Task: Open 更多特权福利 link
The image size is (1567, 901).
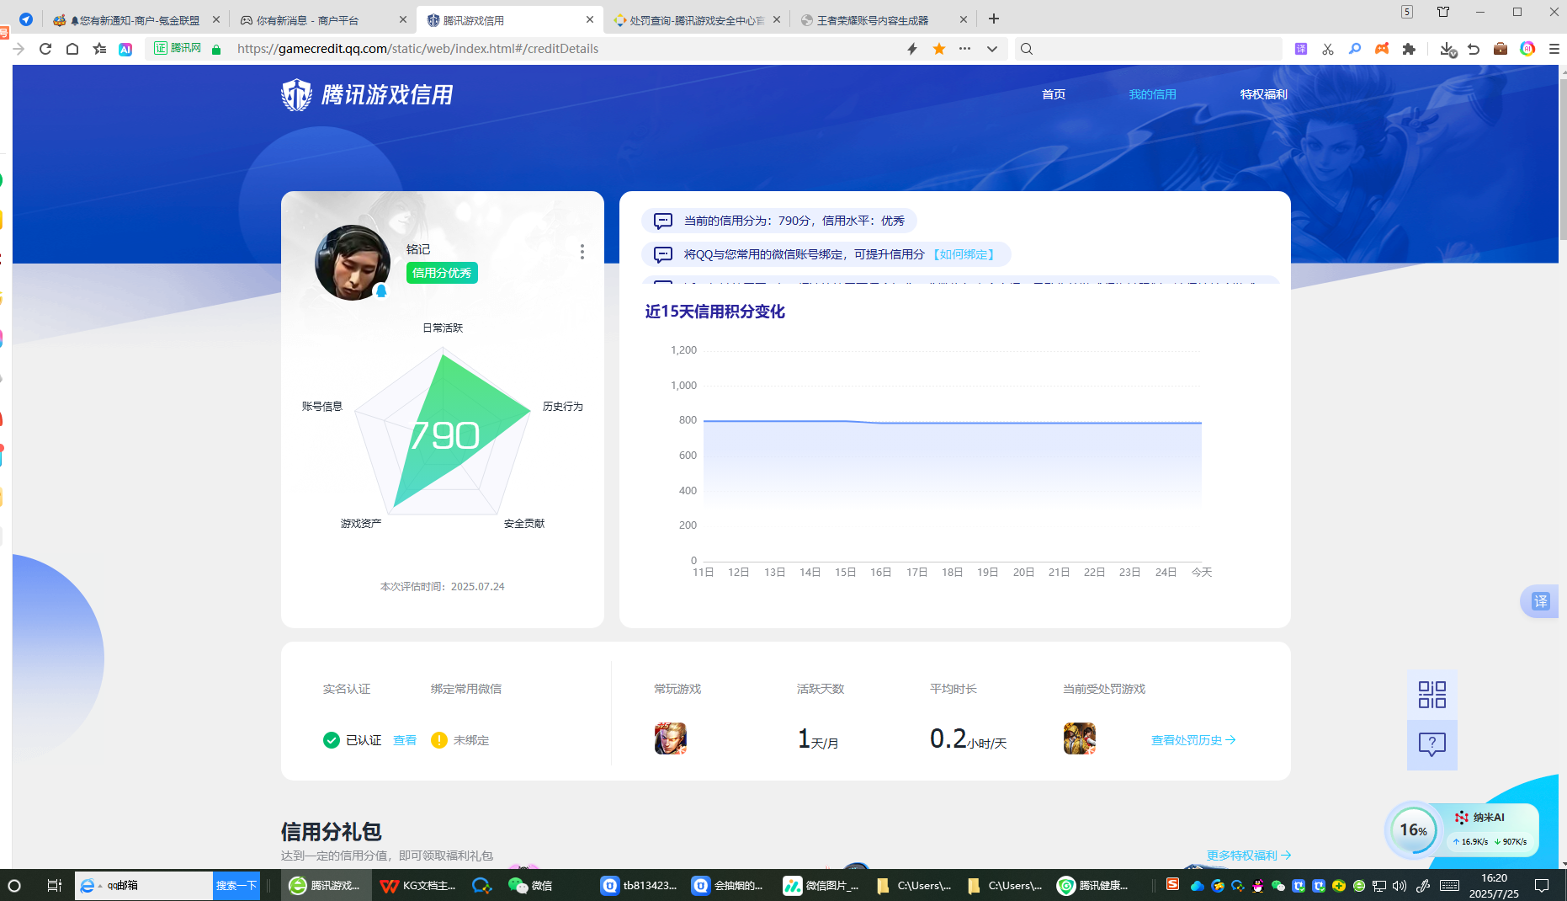Action: coord(1249,855)
